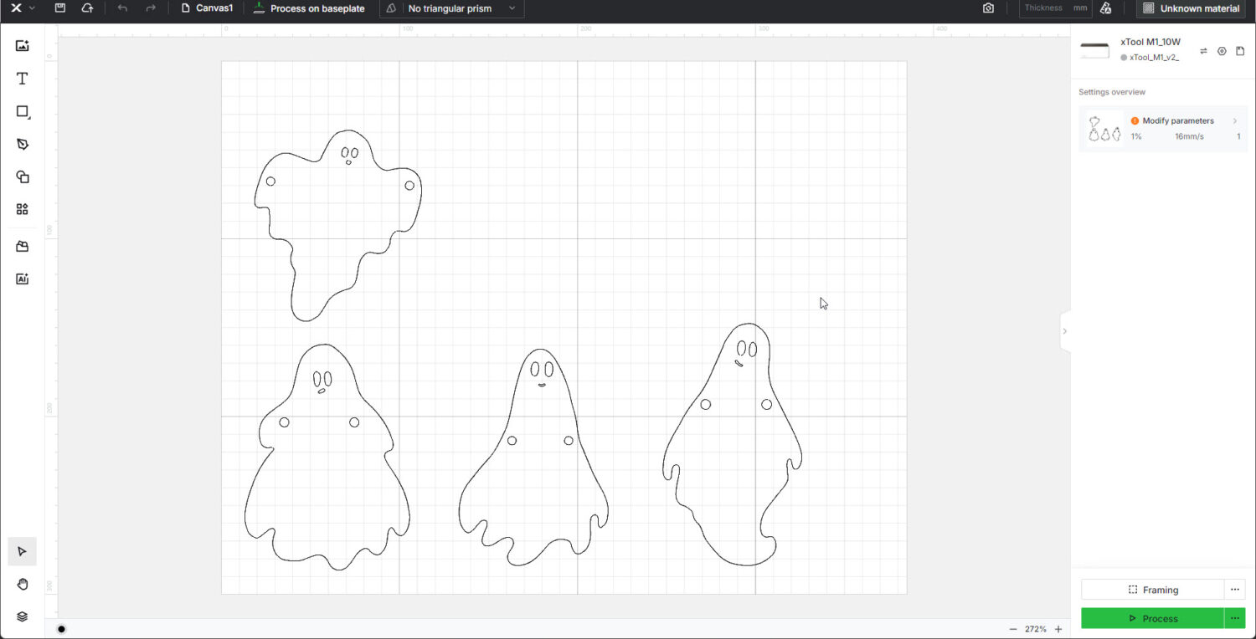This screenshot has height=639, width=1256.
Task: Select the Shape tool
Action: click(22, 111)
